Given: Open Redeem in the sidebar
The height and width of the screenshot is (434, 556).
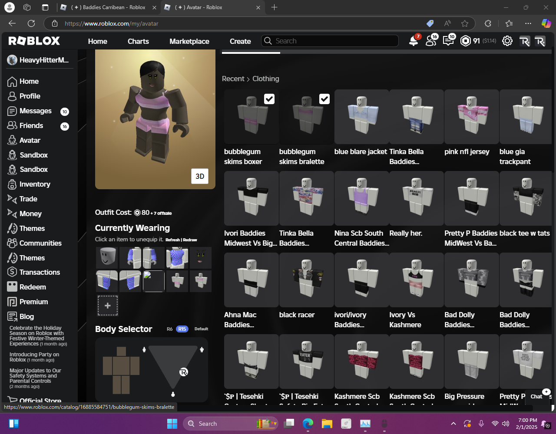Looking at the screenshot, I should [33, 287].
